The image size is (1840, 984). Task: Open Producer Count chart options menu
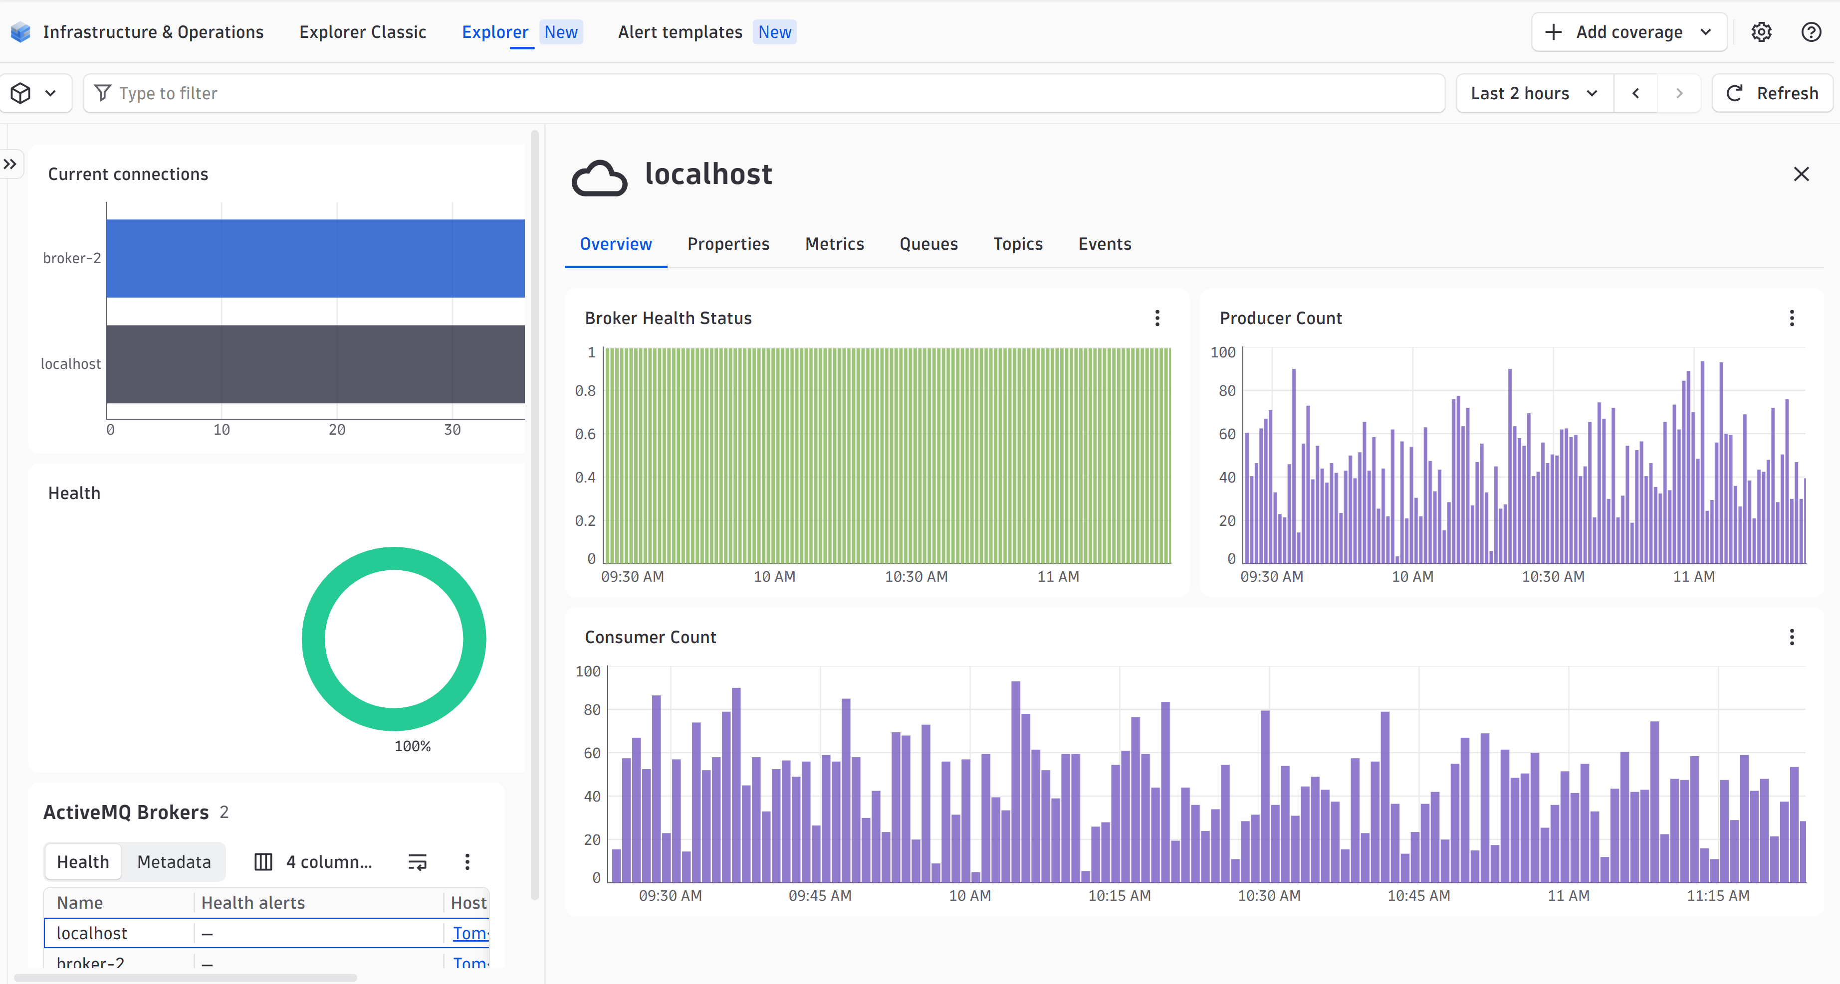(1792, 318)
